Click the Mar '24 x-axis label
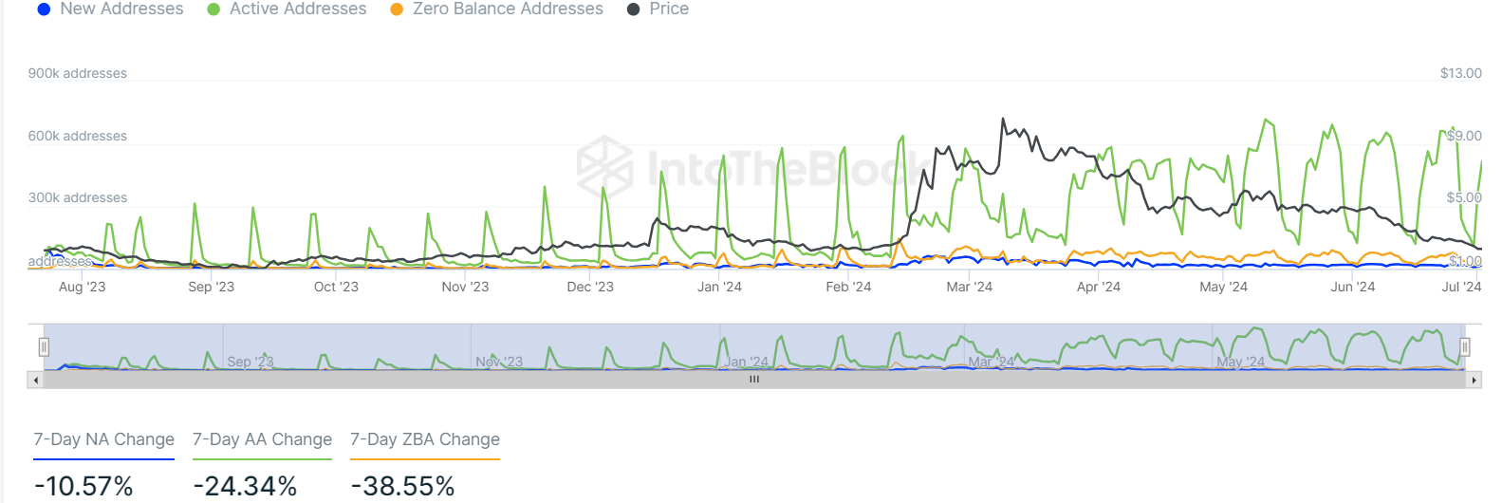The height and width of the screenshot is (503, 1502). [x=969, y=287]
